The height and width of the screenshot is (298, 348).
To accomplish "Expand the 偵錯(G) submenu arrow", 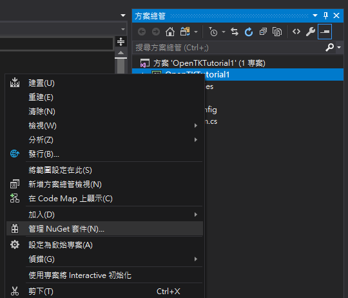I will (195, 259).
